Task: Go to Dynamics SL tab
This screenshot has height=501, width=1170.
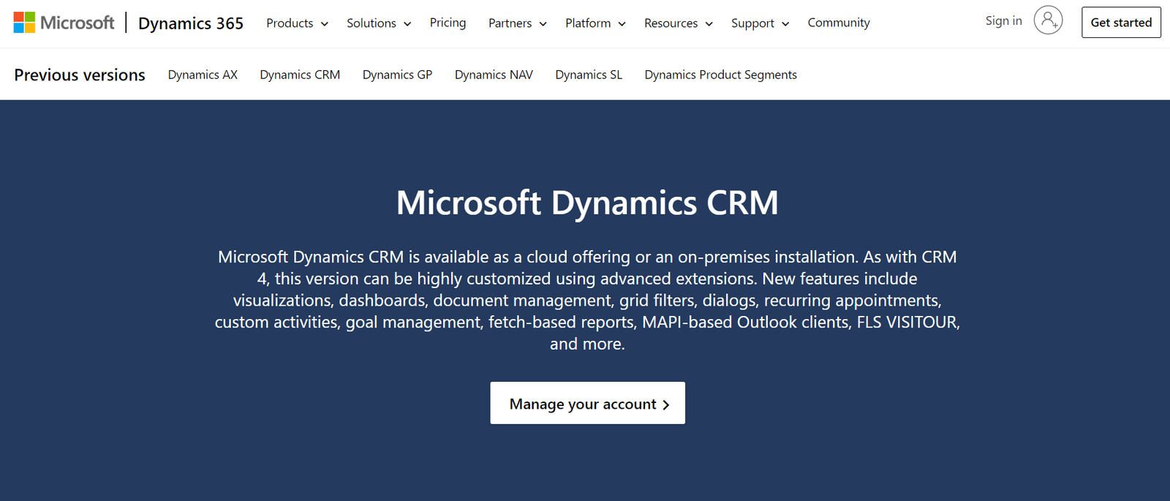Action: [x=589, y=75]
